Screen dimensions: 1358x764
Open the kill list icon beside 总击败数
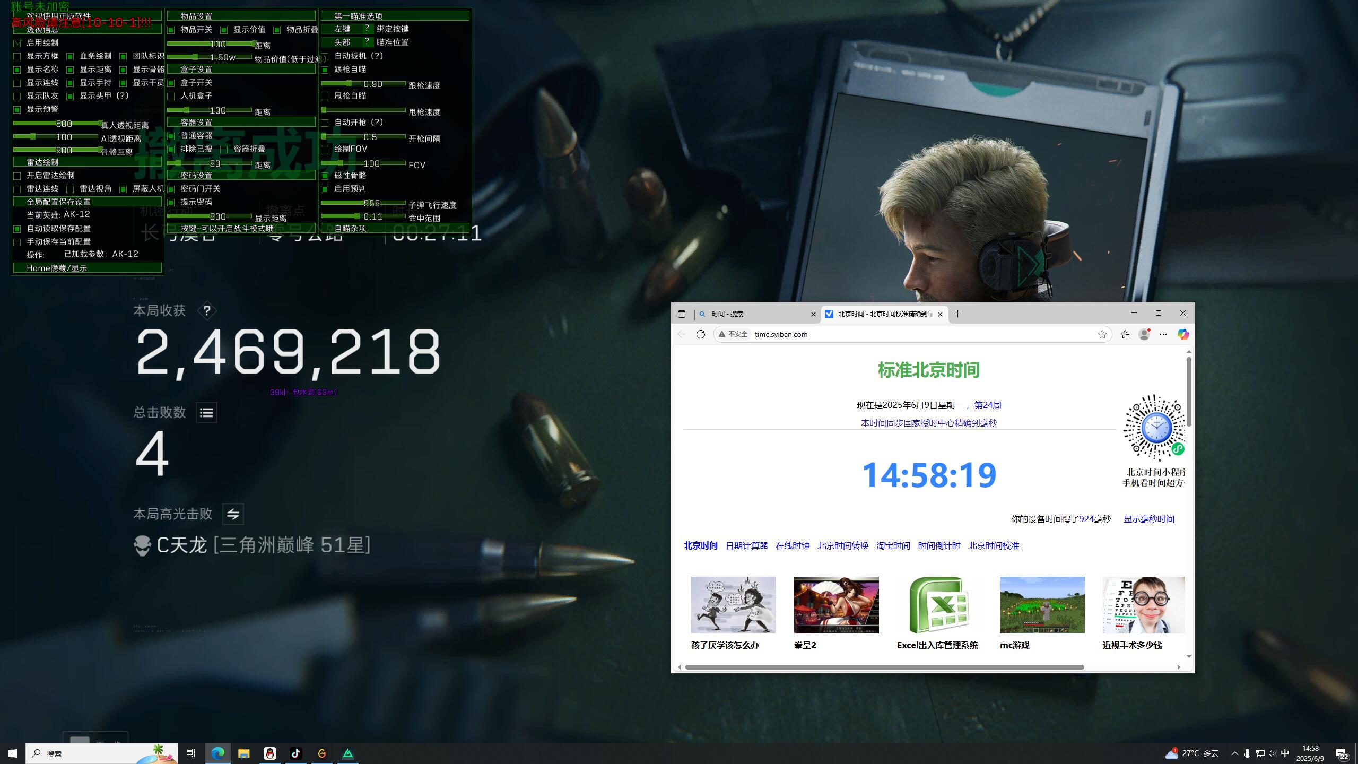tap(206, 413)
